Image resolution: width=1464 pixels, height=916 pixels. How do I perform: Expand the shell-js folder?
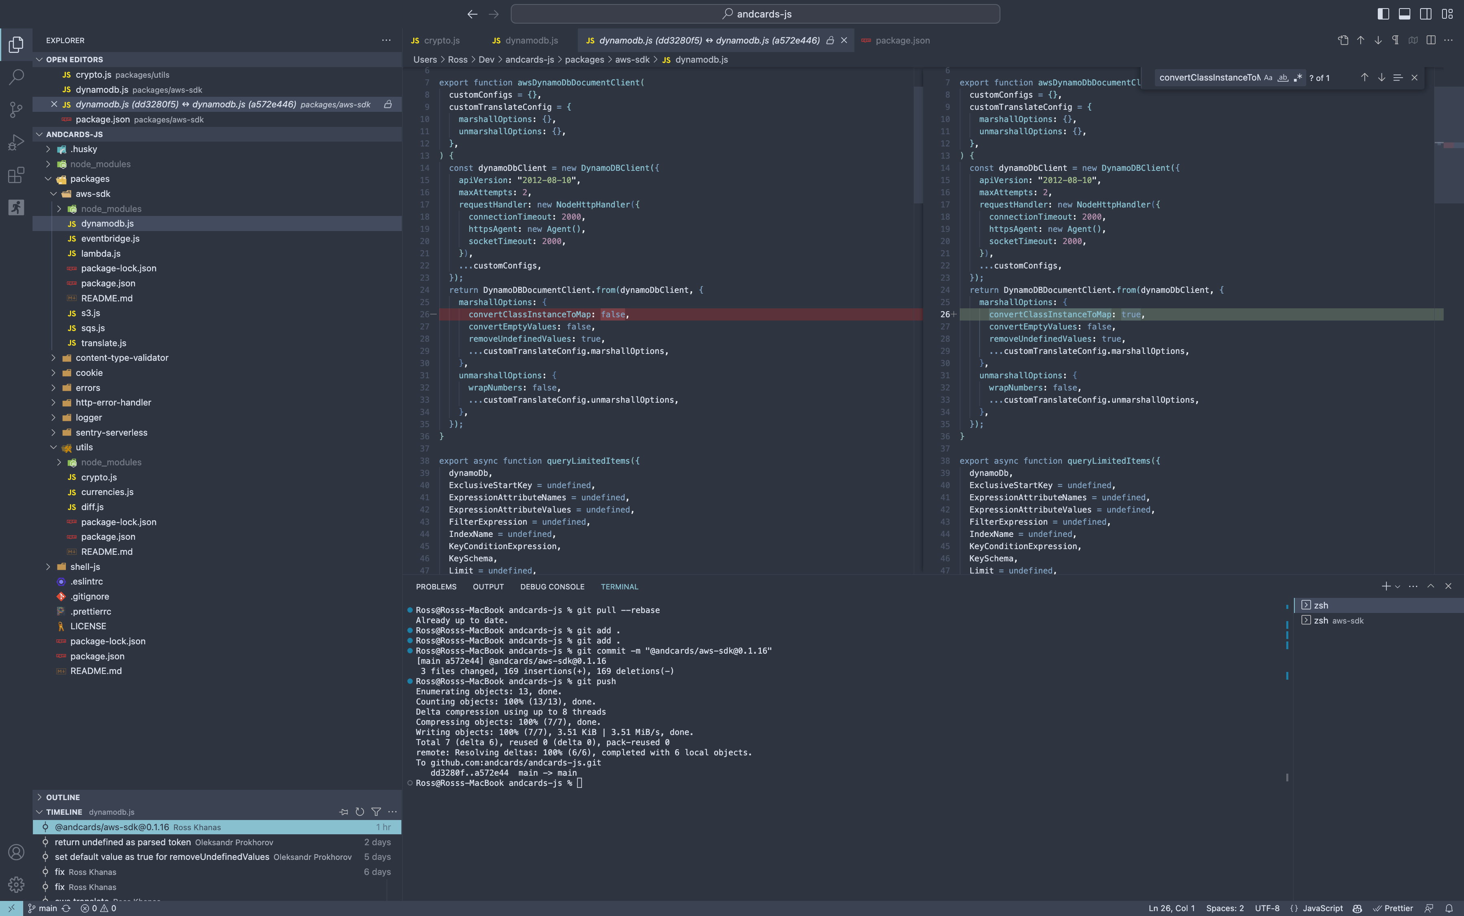tap(85, 567)
